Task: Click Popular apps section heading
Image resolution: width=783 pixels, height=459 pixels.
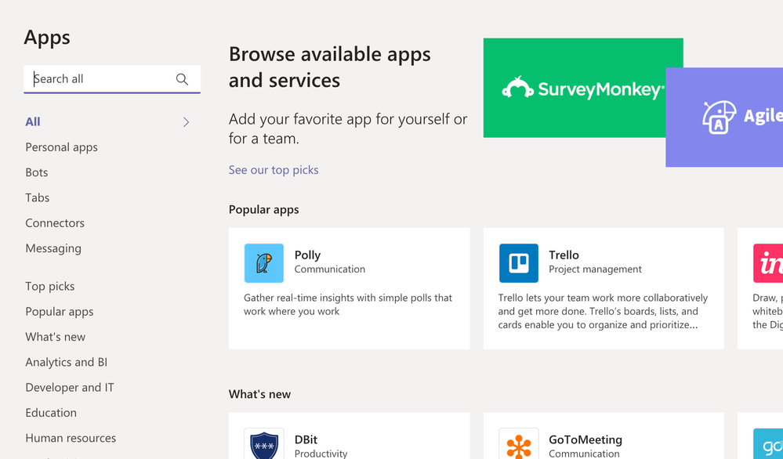Action: (x=263, y=210)
